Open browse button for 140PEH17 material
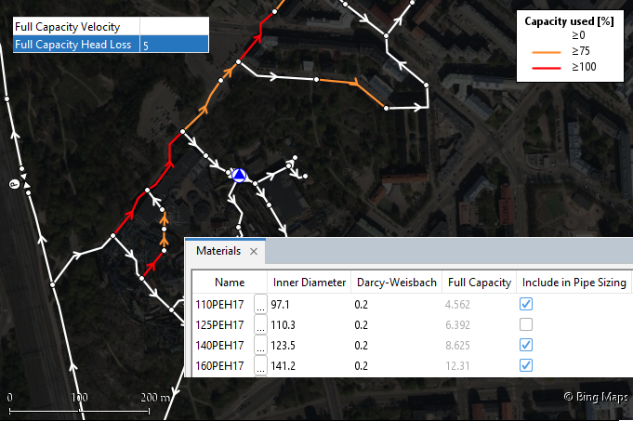 click(x=260, y=345)
